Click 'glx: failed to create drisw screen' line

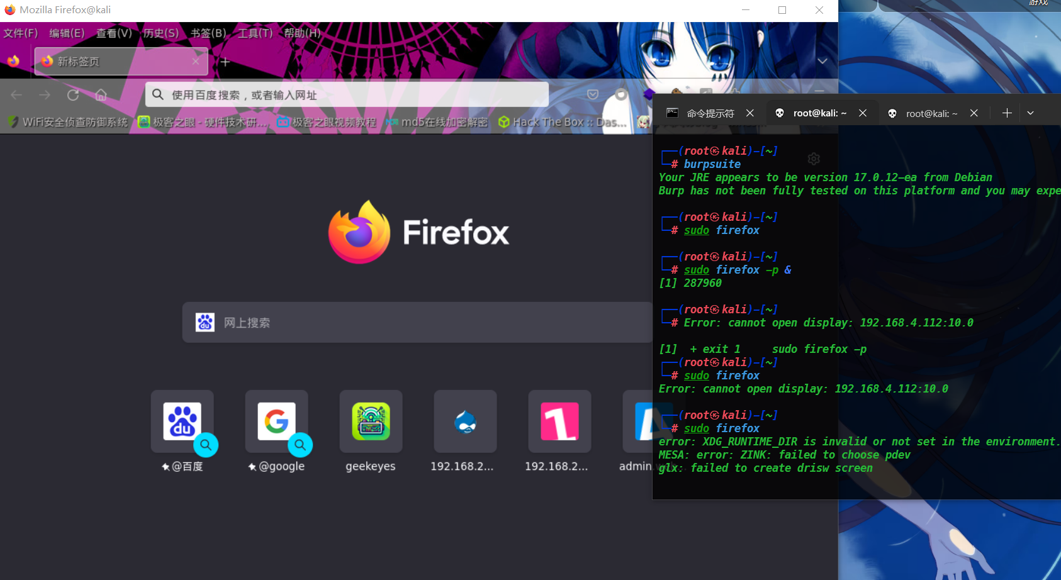(x=765, y=468)
